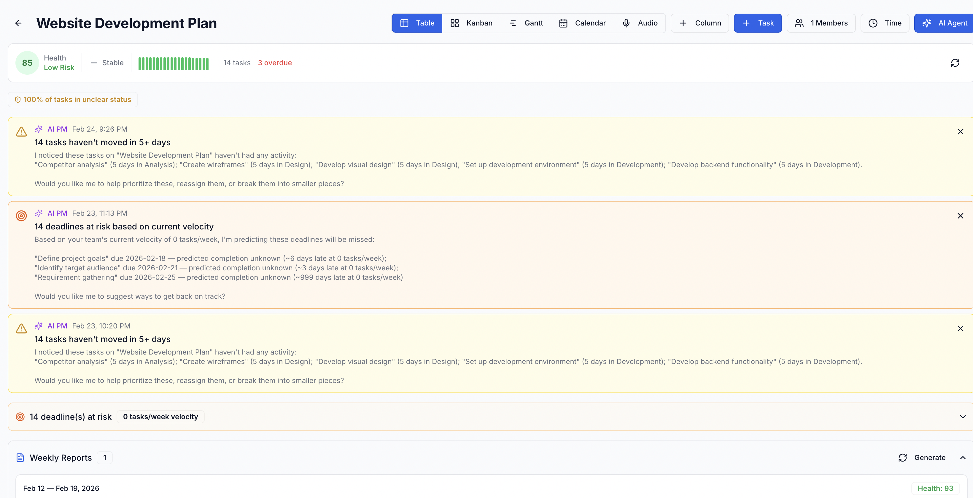Open the Time tracking panel
This screenshot has width=973, height=498.
coord(885,23)
